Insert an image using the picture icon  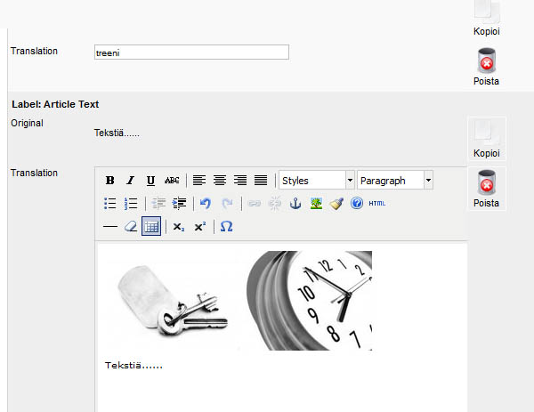[x=316, y=204]
